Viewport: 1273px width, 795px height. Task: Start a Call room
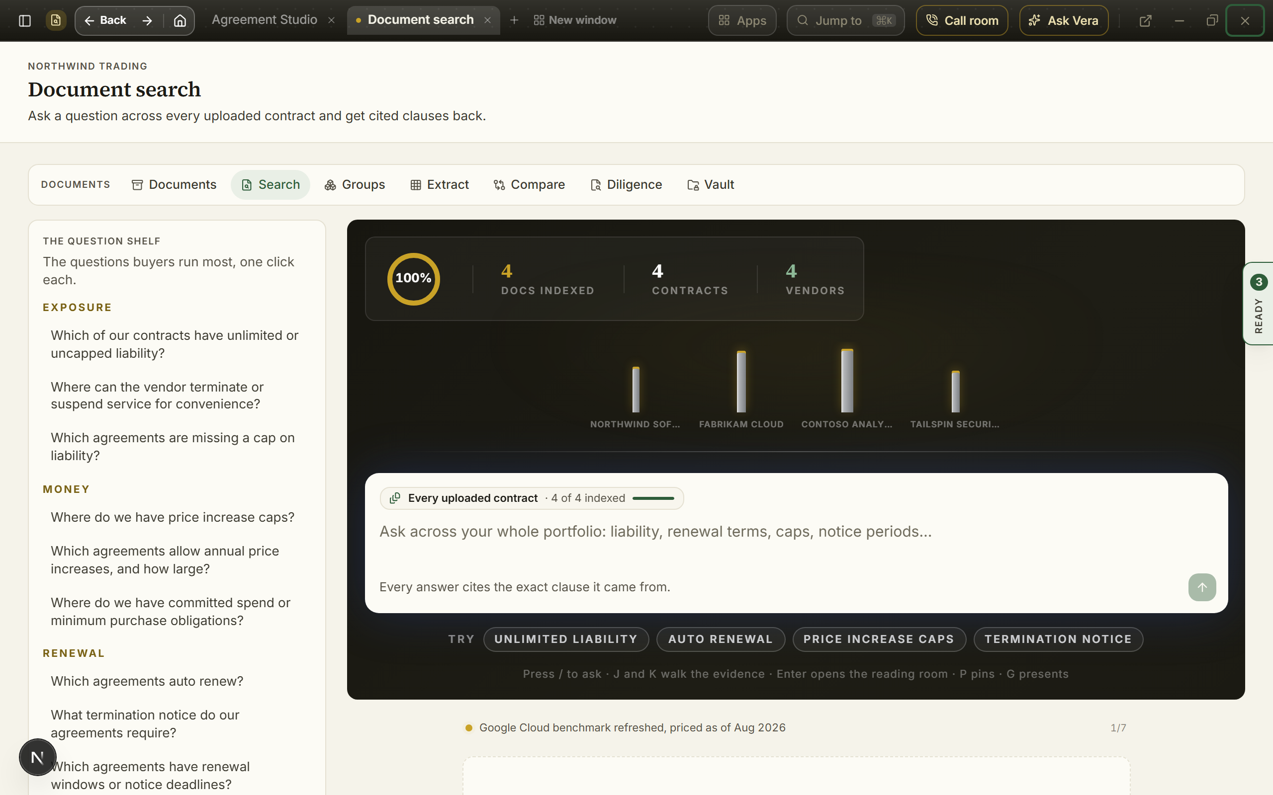click(962, 20)
